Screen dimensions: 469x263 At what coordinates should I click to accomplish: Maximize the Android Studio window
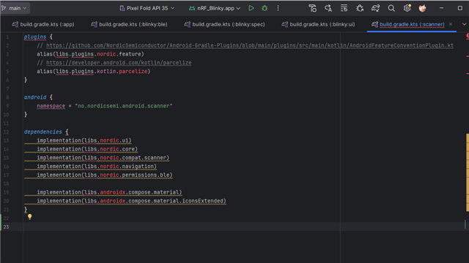point(460,8)
